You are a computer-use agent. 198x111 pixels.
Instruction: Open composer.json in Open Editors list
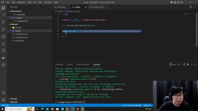click(22, 21)
